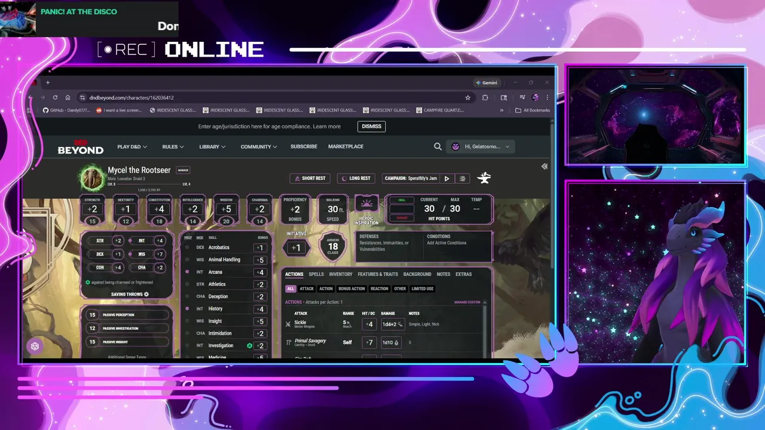Collapse the Actions list with the arrow
Screen dimensions: 765x430
(485, 302)
